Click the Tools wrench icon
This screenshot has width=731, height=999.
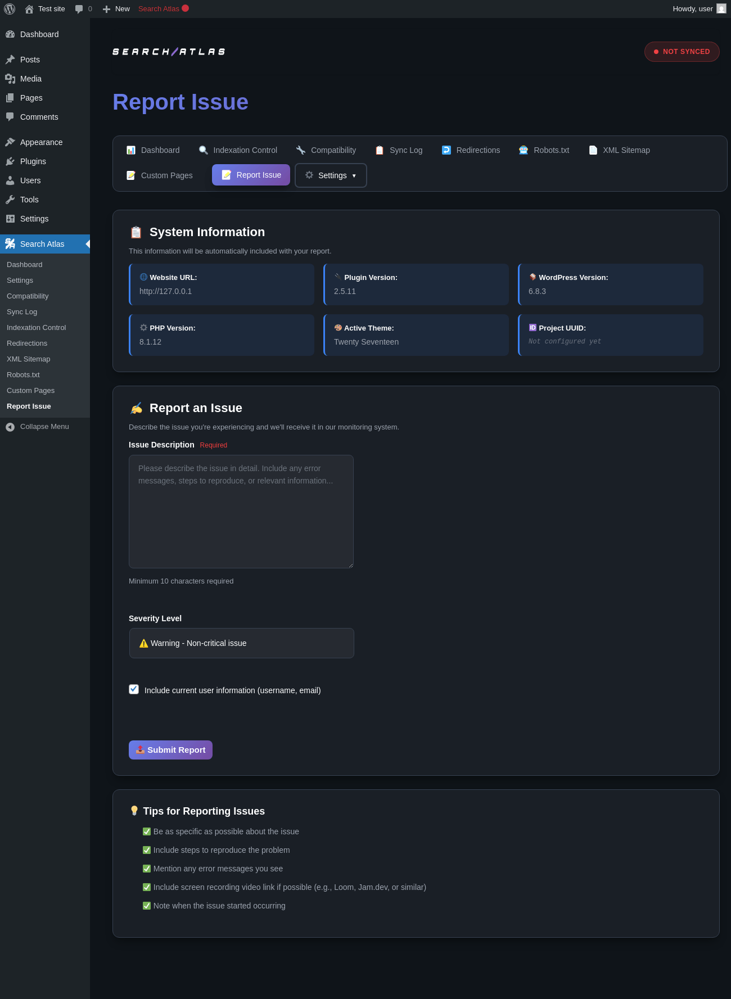(10, 200)
